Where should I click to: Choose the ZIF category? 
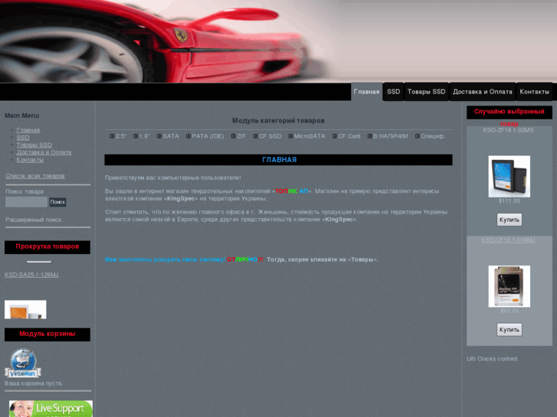click(241, 136)
